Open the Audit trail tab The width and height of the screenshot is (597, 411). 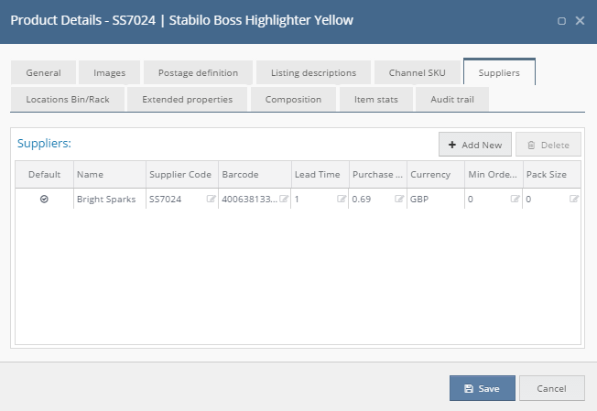pos(452,100)
